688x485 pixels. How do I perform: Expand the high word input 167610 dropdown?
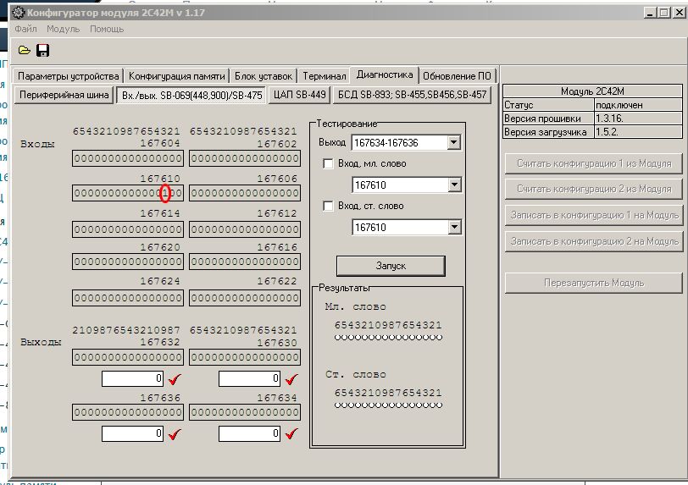point(454,227)
